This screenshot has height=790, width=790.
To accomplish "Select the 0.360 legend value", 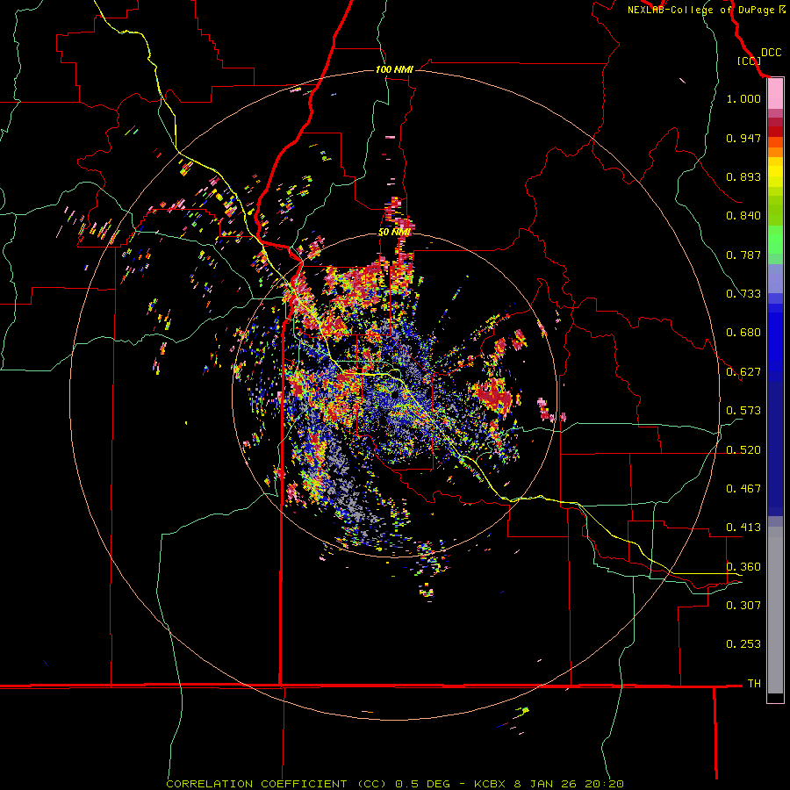I will [743, 567].
